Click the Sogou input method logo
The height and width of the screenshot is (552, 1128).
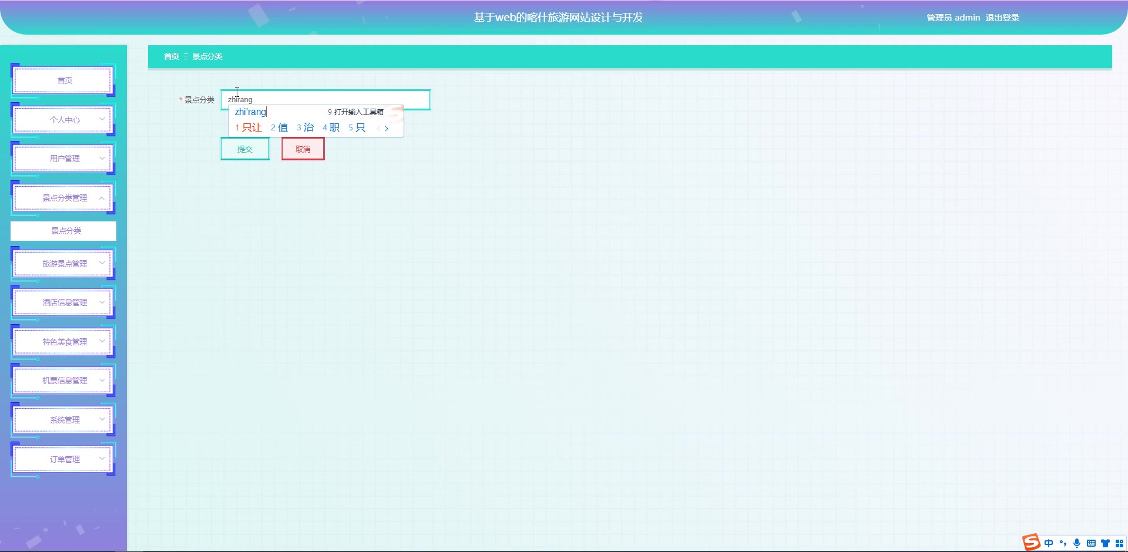point(1031,542)
